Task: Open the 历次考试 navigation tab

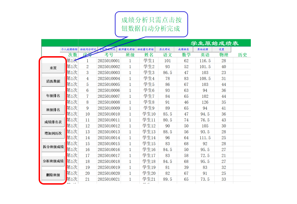Action: (x=165, y=49)
